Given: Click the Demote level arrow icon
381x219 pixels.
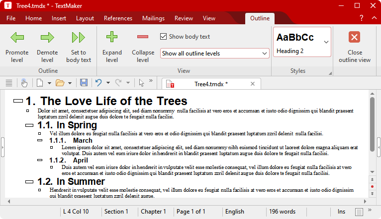Looking at the screenshot, I should point(47,38).
